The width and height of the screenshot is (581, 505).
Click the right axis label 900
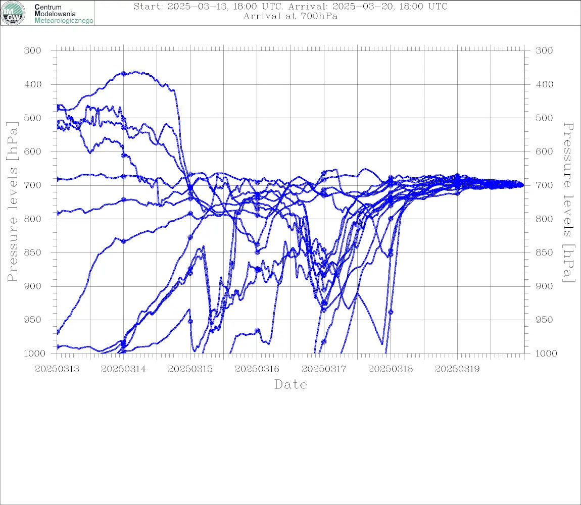pos(544,286)
